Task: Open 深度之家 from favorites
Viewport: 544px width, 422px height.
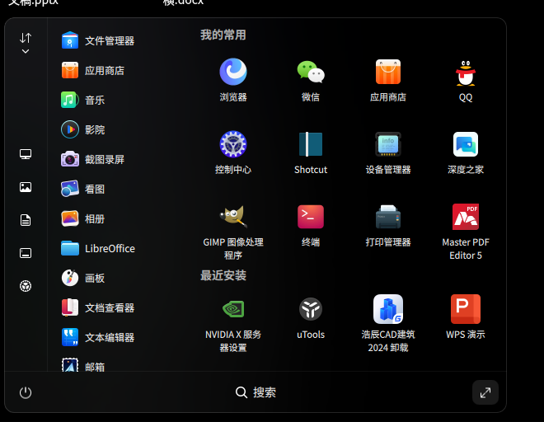Action: tap(465, 152)
